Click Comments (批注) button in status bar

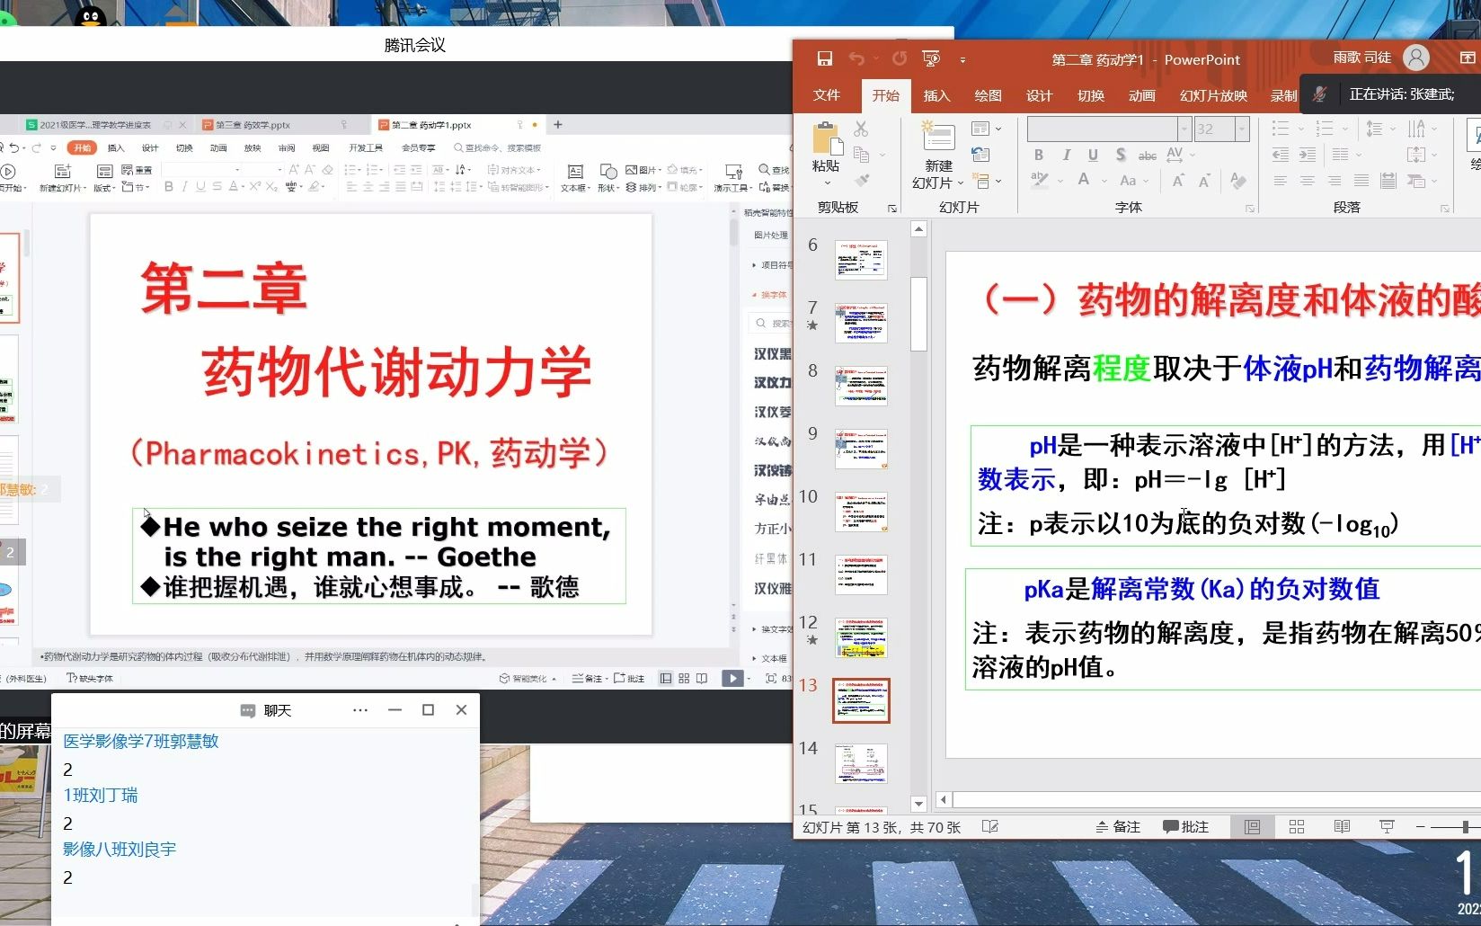pos(1186,827)
